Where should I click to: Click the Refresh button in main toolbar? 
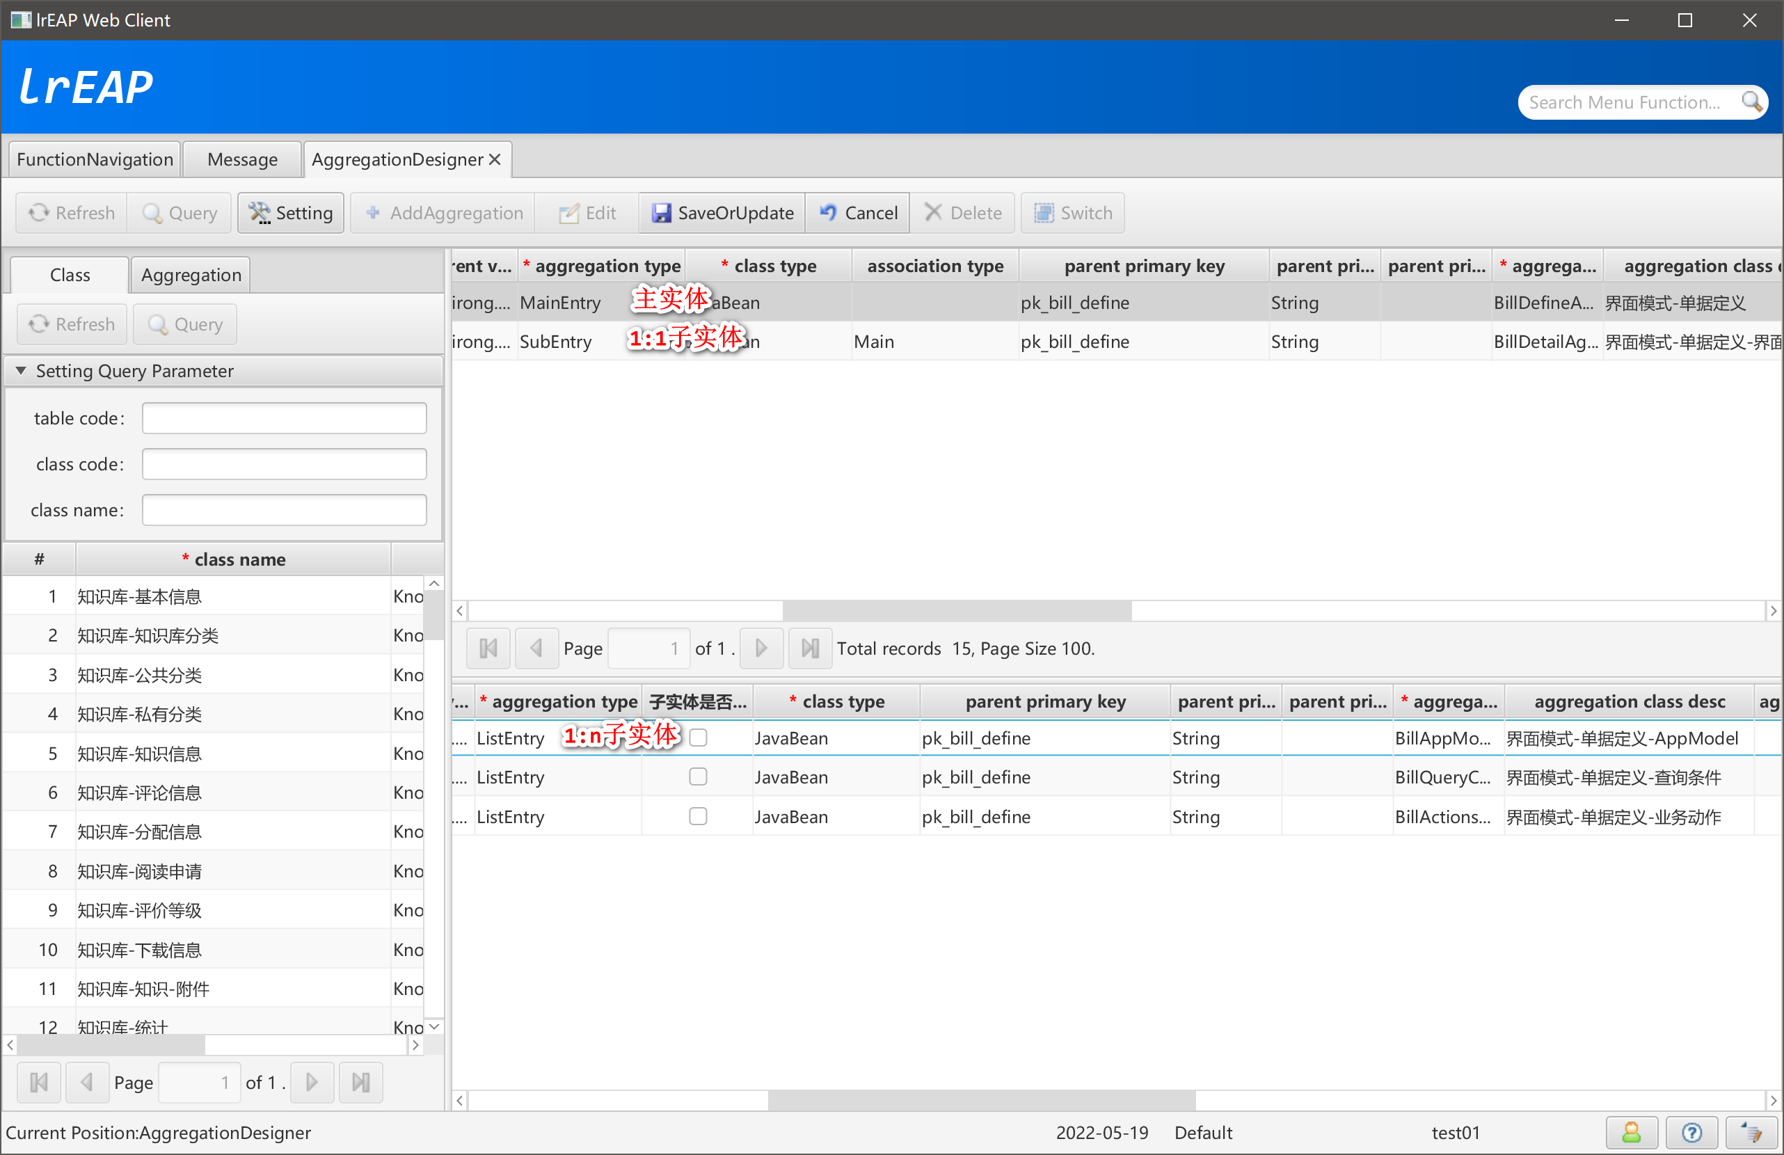pyautogui.click(x=72, y=213)
